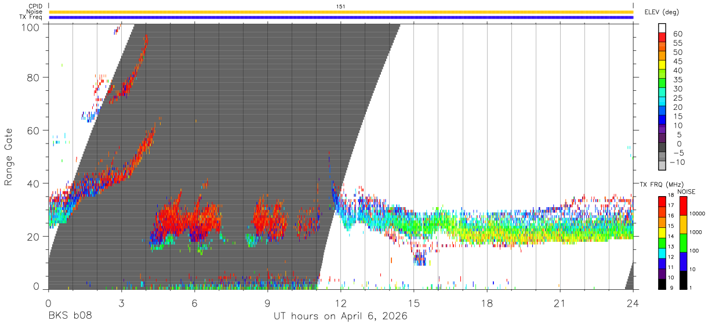Select the CPID value 151
The width and height of the screenshot is (712, 328).
click(341, 6)
